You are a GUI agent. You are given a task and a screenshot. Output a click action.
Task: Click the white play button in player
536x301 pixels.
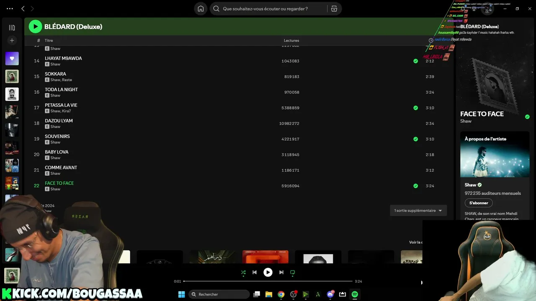[x=268, y=272]
